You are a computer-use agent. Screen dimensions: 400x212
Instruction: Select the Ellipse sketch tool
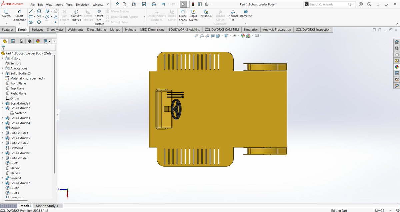coord(47,17)
